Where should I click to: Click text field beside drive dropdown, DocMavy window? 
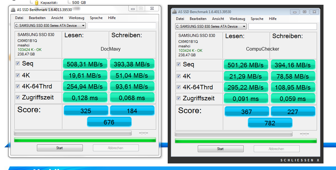(122, 26)
